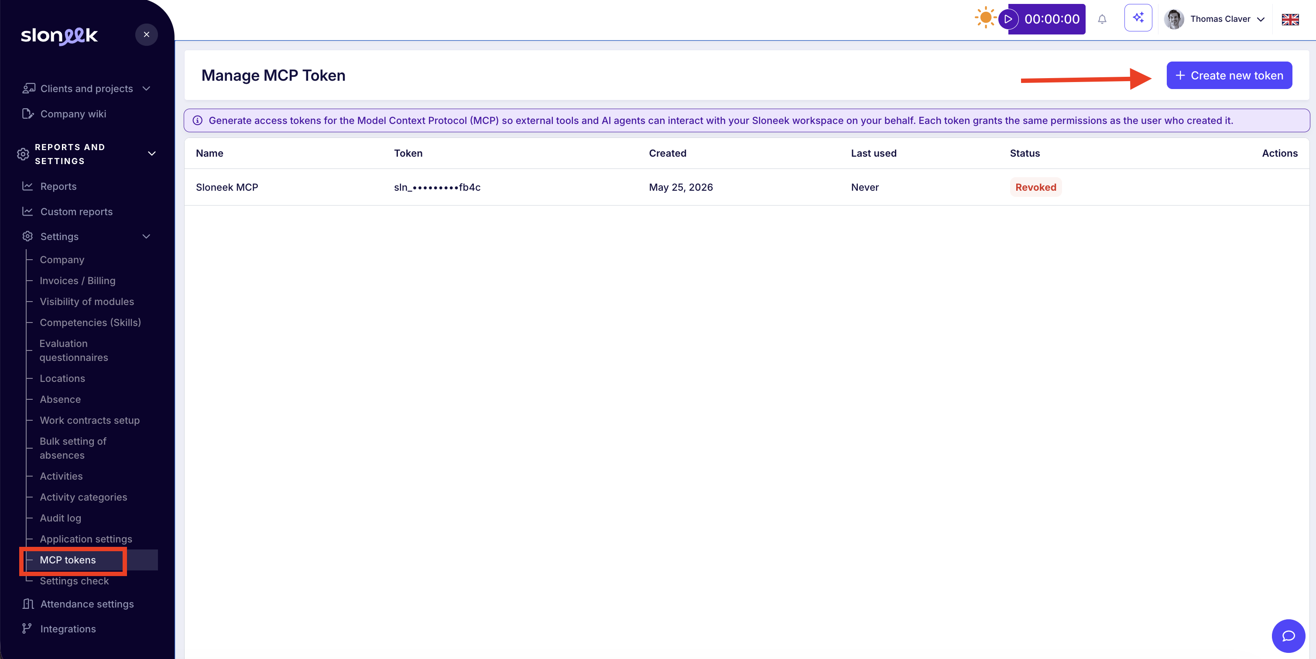The width and height of the screenshot is (1316, 659).
Task: Click the Settings menu item
Action: click(59, 236)
